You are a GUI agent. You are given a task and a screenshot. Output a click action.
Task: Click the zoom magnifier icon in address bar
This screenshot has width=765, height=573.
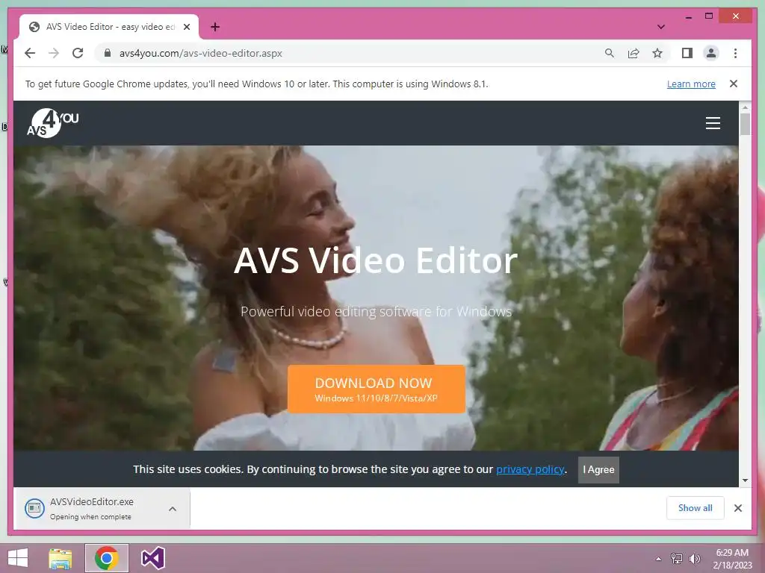click(610, 53)
